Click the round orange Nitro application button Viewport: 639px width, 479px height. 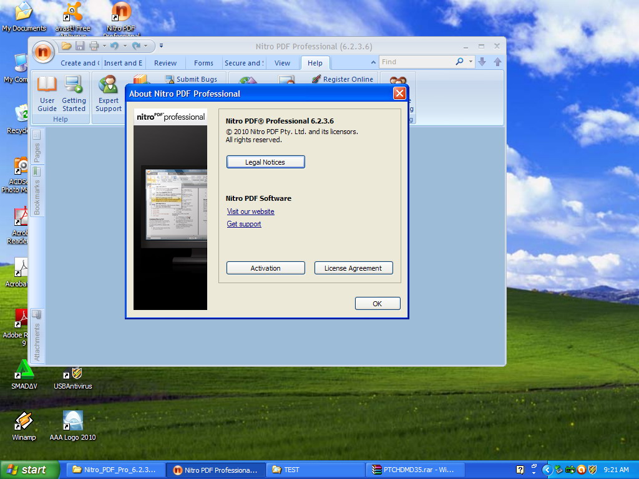(43, 52)
